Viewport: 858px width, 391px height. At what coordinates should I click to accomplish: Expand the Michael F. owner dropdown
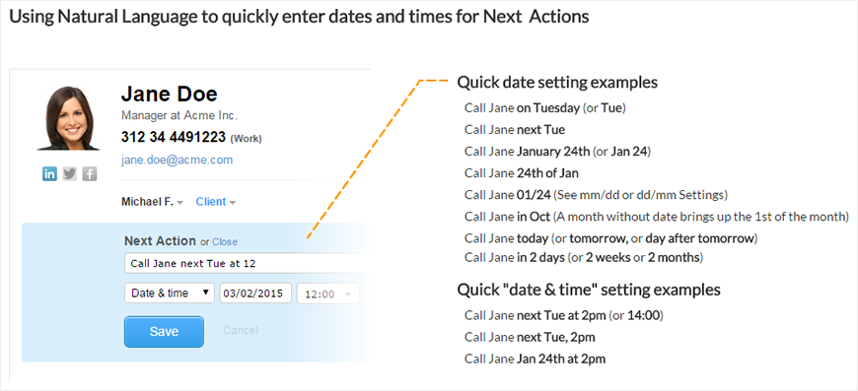pos(152,202)
